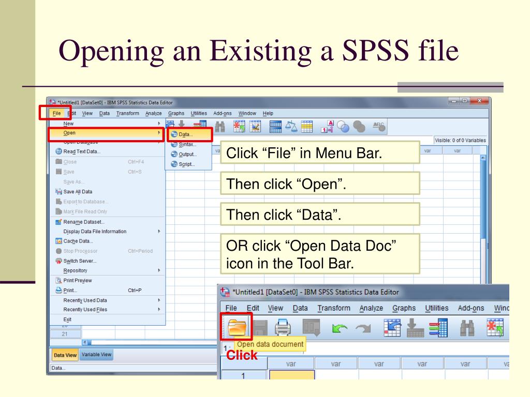The image size is (530, 397).
Task: Click Select Cases icon in main toolbar
Action: 307,127
